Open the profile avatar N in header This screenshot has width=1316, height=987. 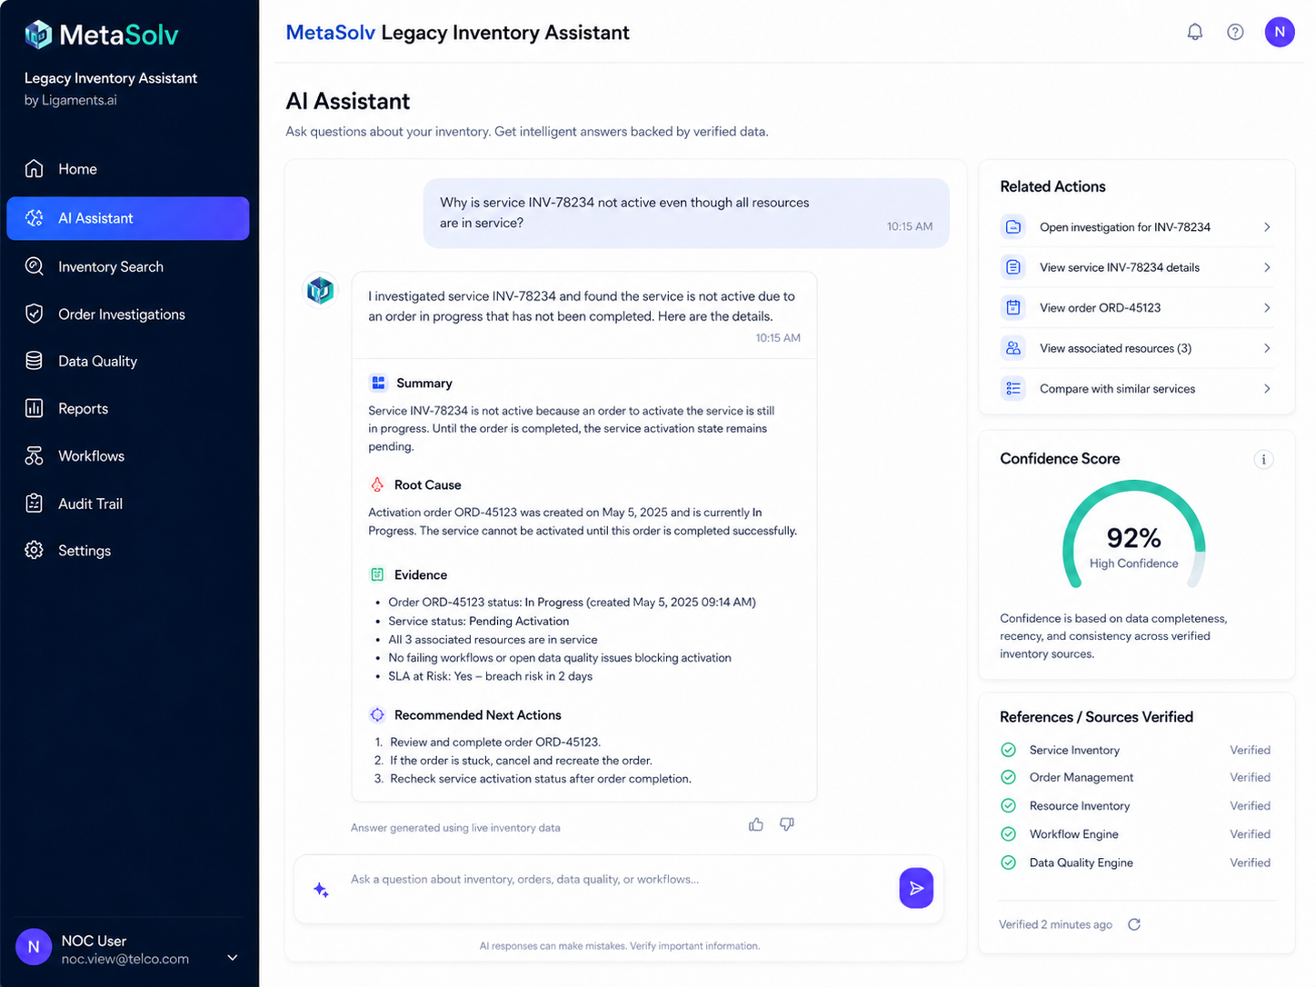(x=1280, y=32)
